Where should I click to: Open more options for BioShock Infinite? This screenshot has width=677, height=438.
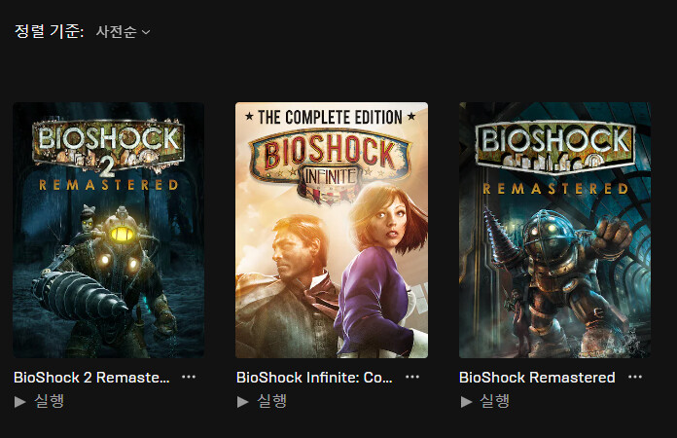click(412, 377)
